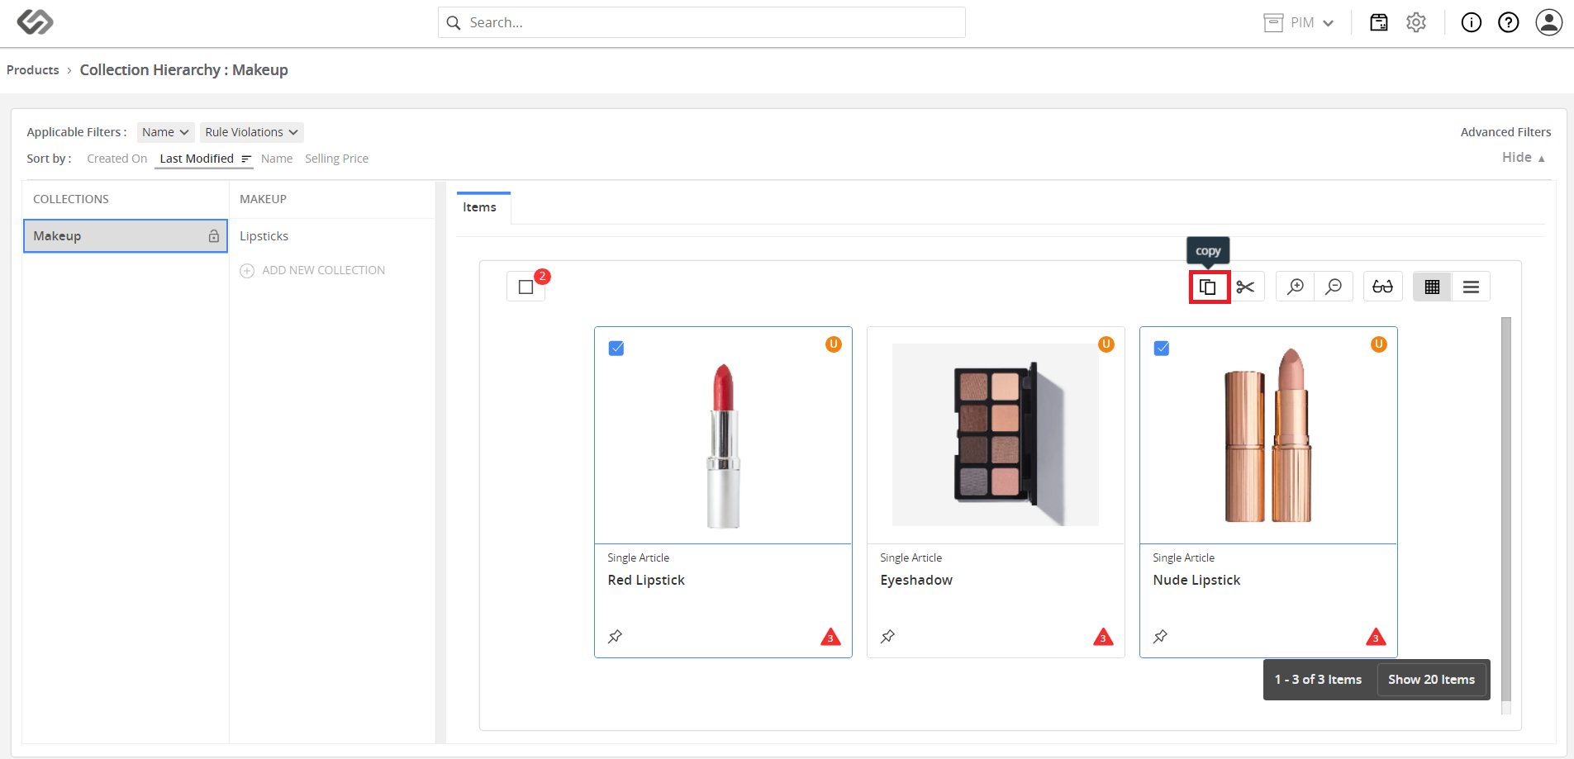Select the Items tab
The width and height of the screenshot is (1574, 759).
point(480,207)
